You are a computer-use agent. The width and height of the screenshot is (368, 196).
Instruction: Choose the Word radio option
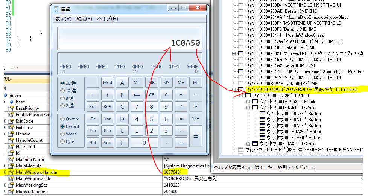click(x=62, y=134)
